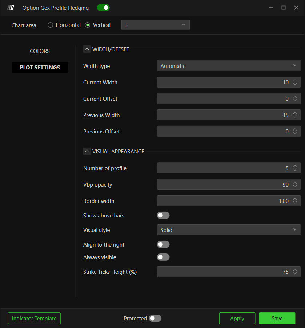This screenshot has width=305, height=328.
Task: Select the Vertical chart area radio button
Action: (x=88, y=25)
